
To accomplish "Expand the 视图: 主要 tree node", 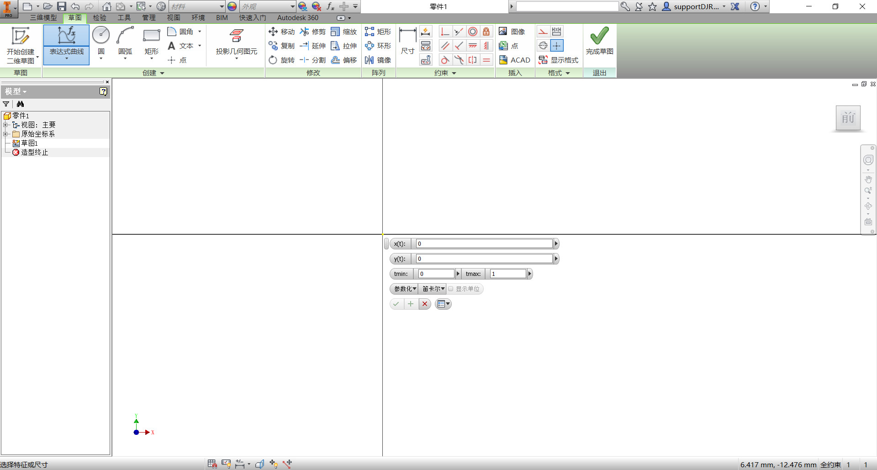I will click(x=5, y=125).
